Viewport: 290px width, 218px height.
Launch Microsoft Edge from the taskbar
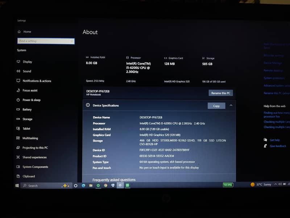[83, 185]
